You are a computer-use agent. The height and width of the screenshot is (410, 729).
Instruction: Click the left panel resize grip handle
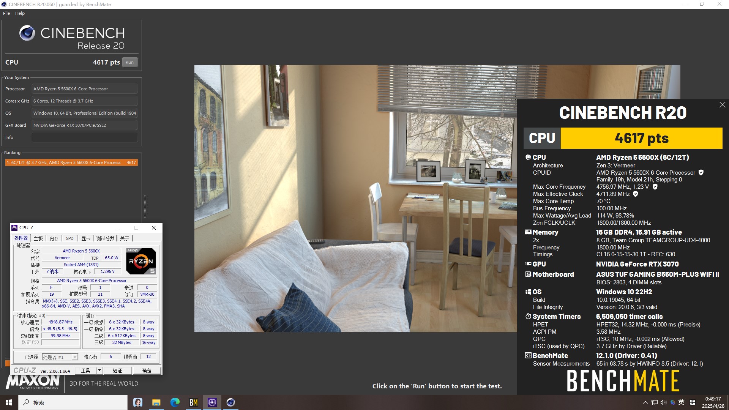tap(145, 206)
